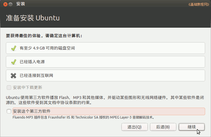Viewport: 211px width, 137px height.
Task: Click the green checkmark beside 已经插入电源
Action: click(x=14, y=62)
